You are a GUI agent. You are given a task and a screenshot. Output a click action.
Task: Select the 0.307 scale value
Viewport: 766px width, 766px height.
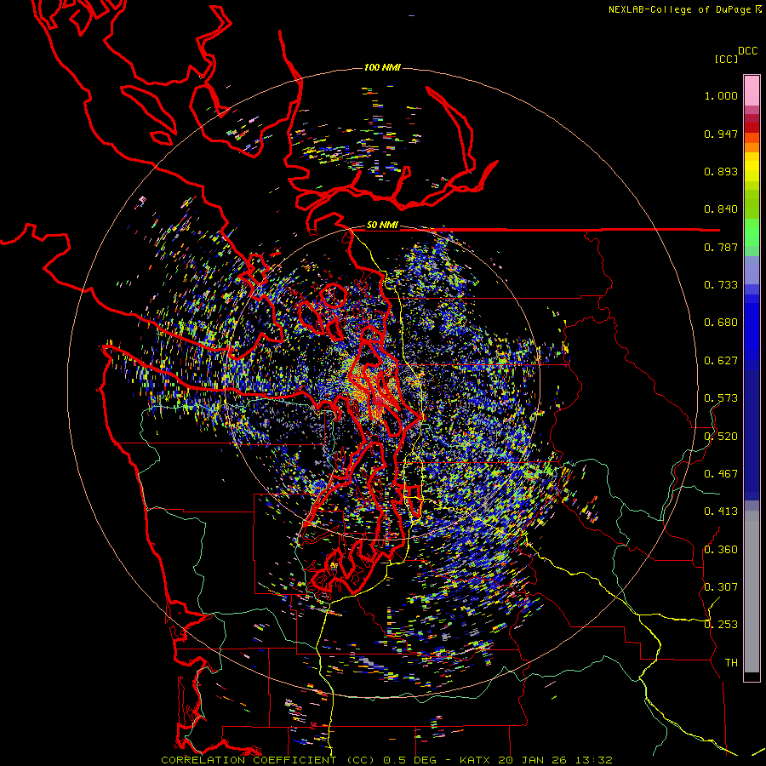click(x=721, y=587)
